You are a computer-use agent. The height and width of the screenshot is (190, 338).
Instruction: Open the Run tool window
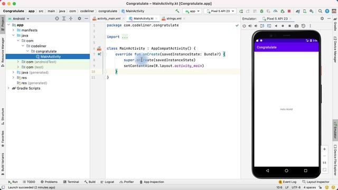click(13, 182)
